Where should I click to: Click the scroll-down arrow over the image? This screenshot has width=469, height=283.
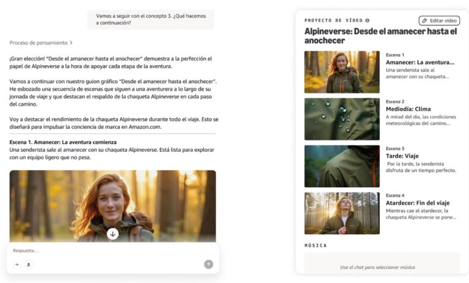click(x=113, y=234)
